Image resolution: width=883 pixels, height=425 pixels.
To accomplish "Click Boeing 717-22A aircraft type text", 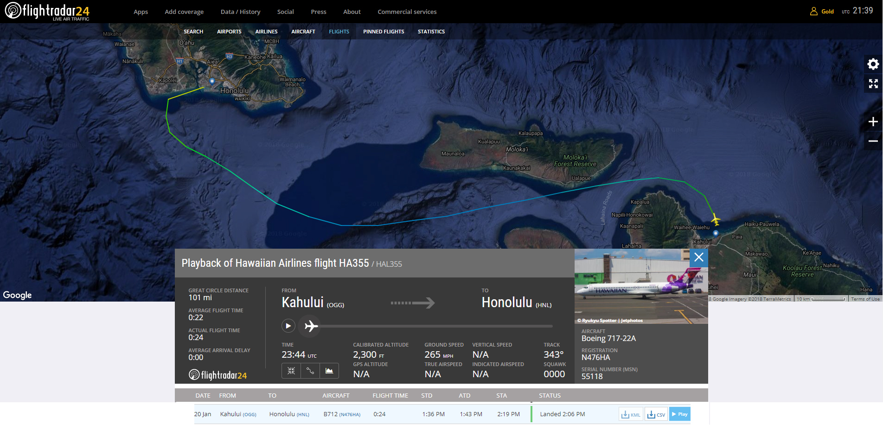I will [608, 339].
